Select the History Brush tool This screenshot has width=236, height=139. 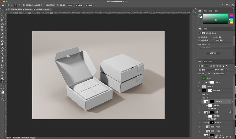point(2,47)
